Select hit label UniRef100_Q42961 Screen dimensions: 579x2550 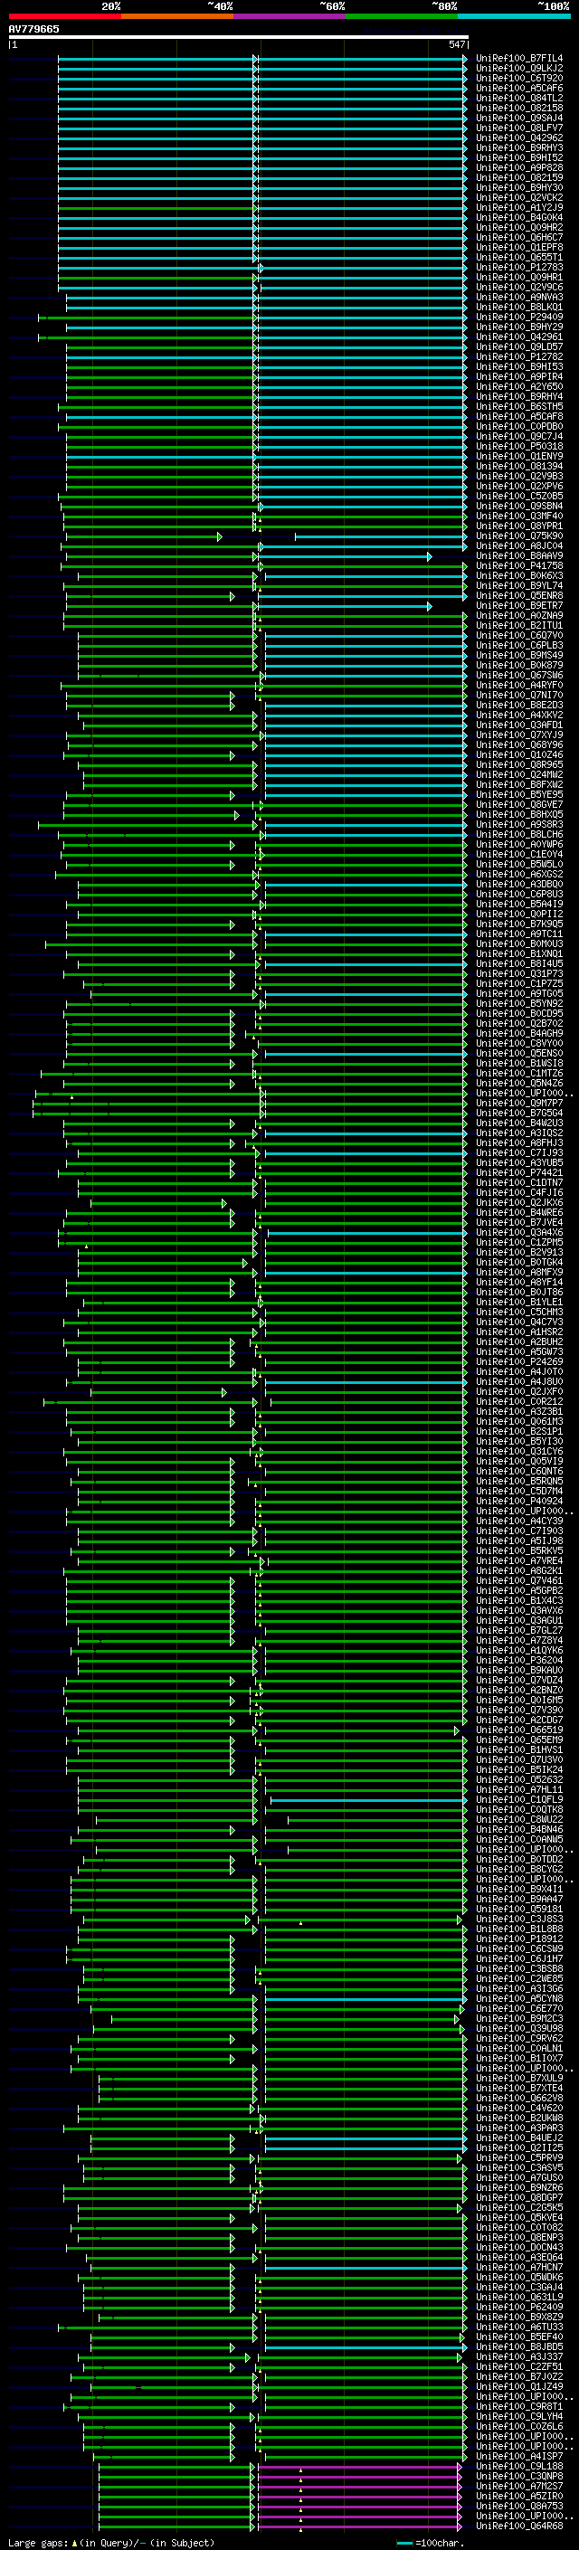pos(518,337)
